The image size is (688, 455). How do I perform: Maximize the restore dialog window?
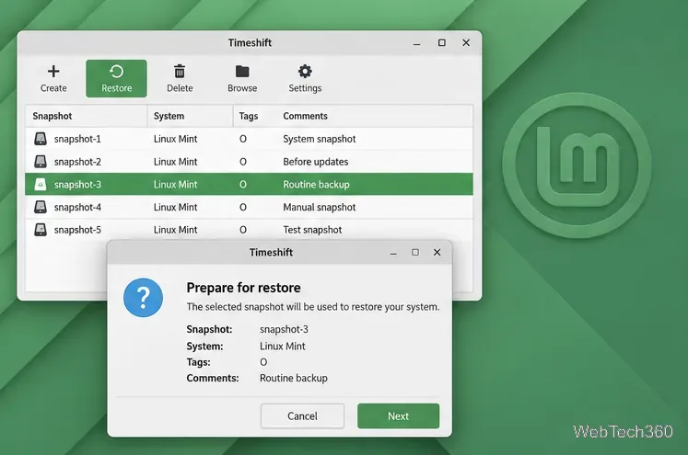(415, 252)
